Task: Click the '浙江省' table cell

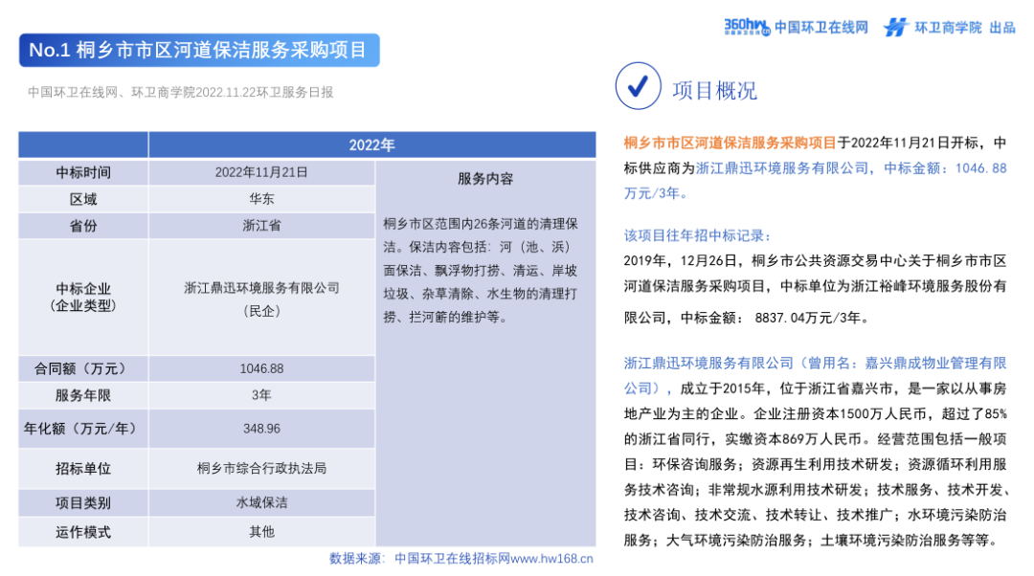Action: [x=261, y=226]
